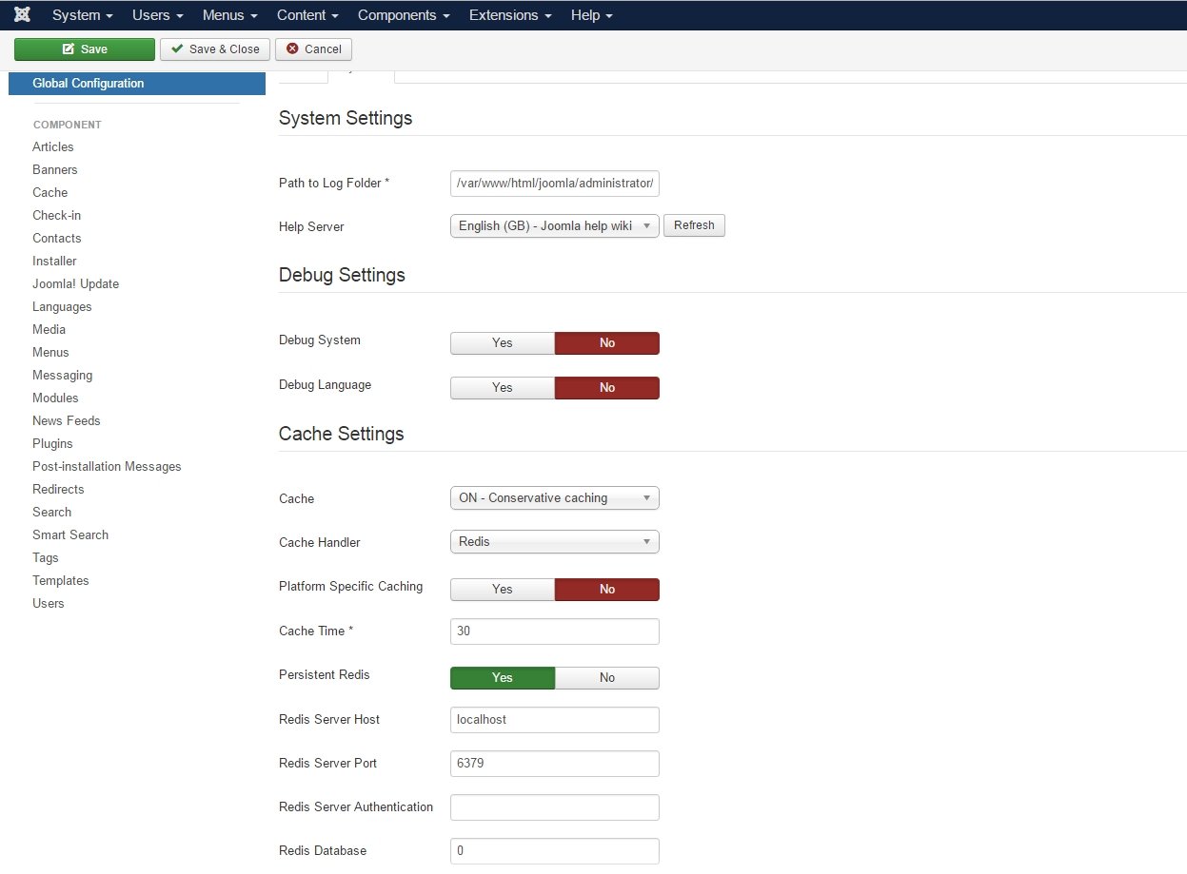The height and width of the screenshot is (874, 1187).
Task: Set Platform Specific Caching to Yes
Action: point(502,590)
